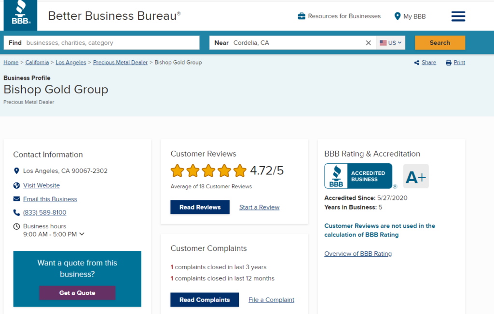Click Email this Business link
The image size is (494, 314).
pos(50,199)
